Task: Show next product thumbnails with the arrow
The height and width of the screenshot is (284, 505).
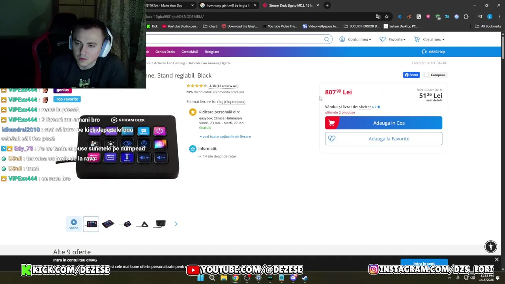Action: coord(176,224)
